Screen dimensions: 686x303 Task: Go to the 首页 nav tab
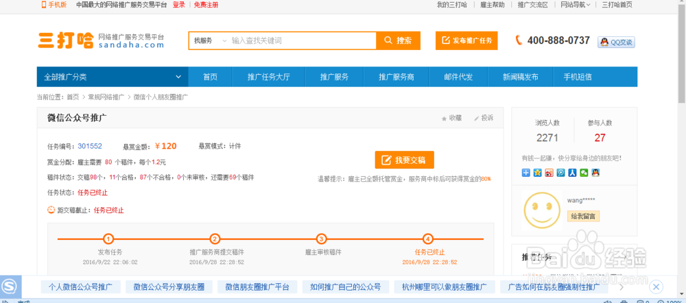211,77
